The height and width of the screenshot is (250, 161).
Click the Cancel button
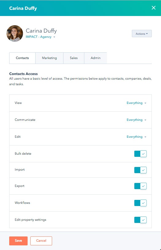coord(41,241)
